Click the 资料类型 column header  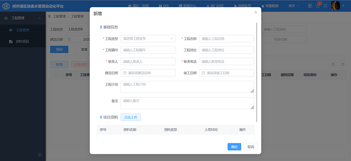tap(171, 130)
